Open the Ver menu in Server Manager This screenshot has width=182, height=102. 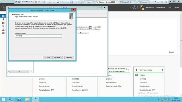coord(170,7)
